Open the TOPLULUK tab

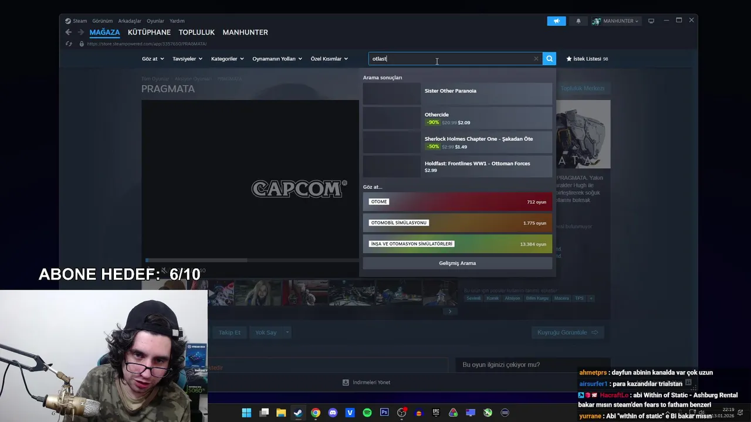[x=197, y=32]
